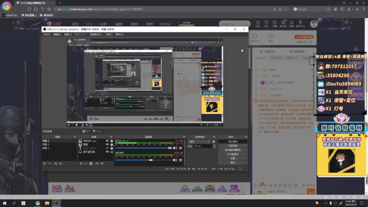368x207 pixels.
Task: Open the scene transition type dropdown
Action: 199,142
